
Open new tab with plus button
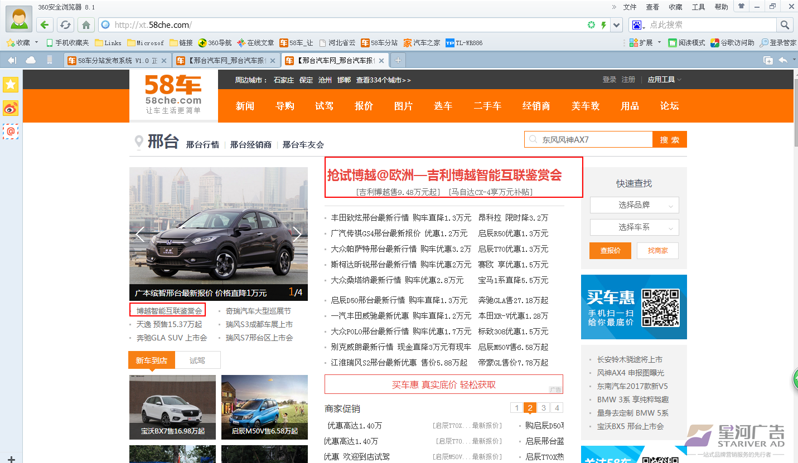point(398,60)
